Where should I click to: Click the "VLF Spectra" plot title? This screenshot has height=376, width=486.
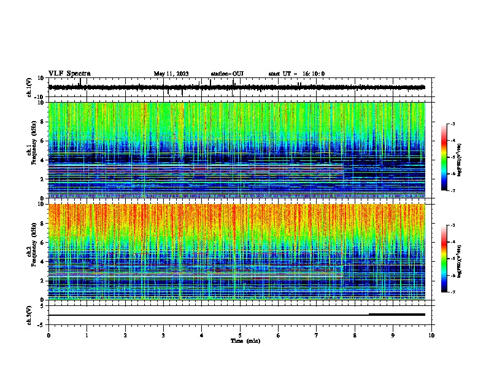point(69,74)
